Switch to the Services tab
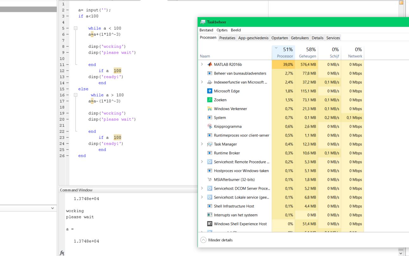This screenshot has width=409, height=256. pyautogui.click(x=333, y=38)
